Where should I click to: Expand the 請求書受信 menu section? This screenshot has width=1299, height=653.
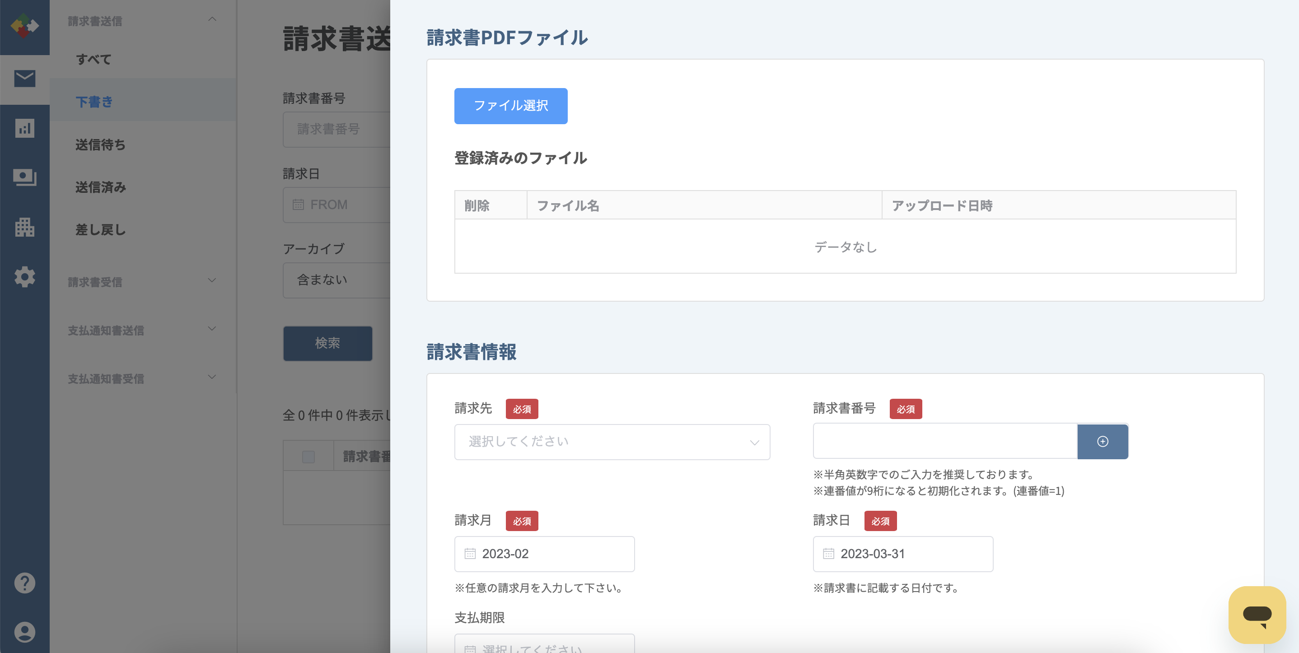point(212,281)
